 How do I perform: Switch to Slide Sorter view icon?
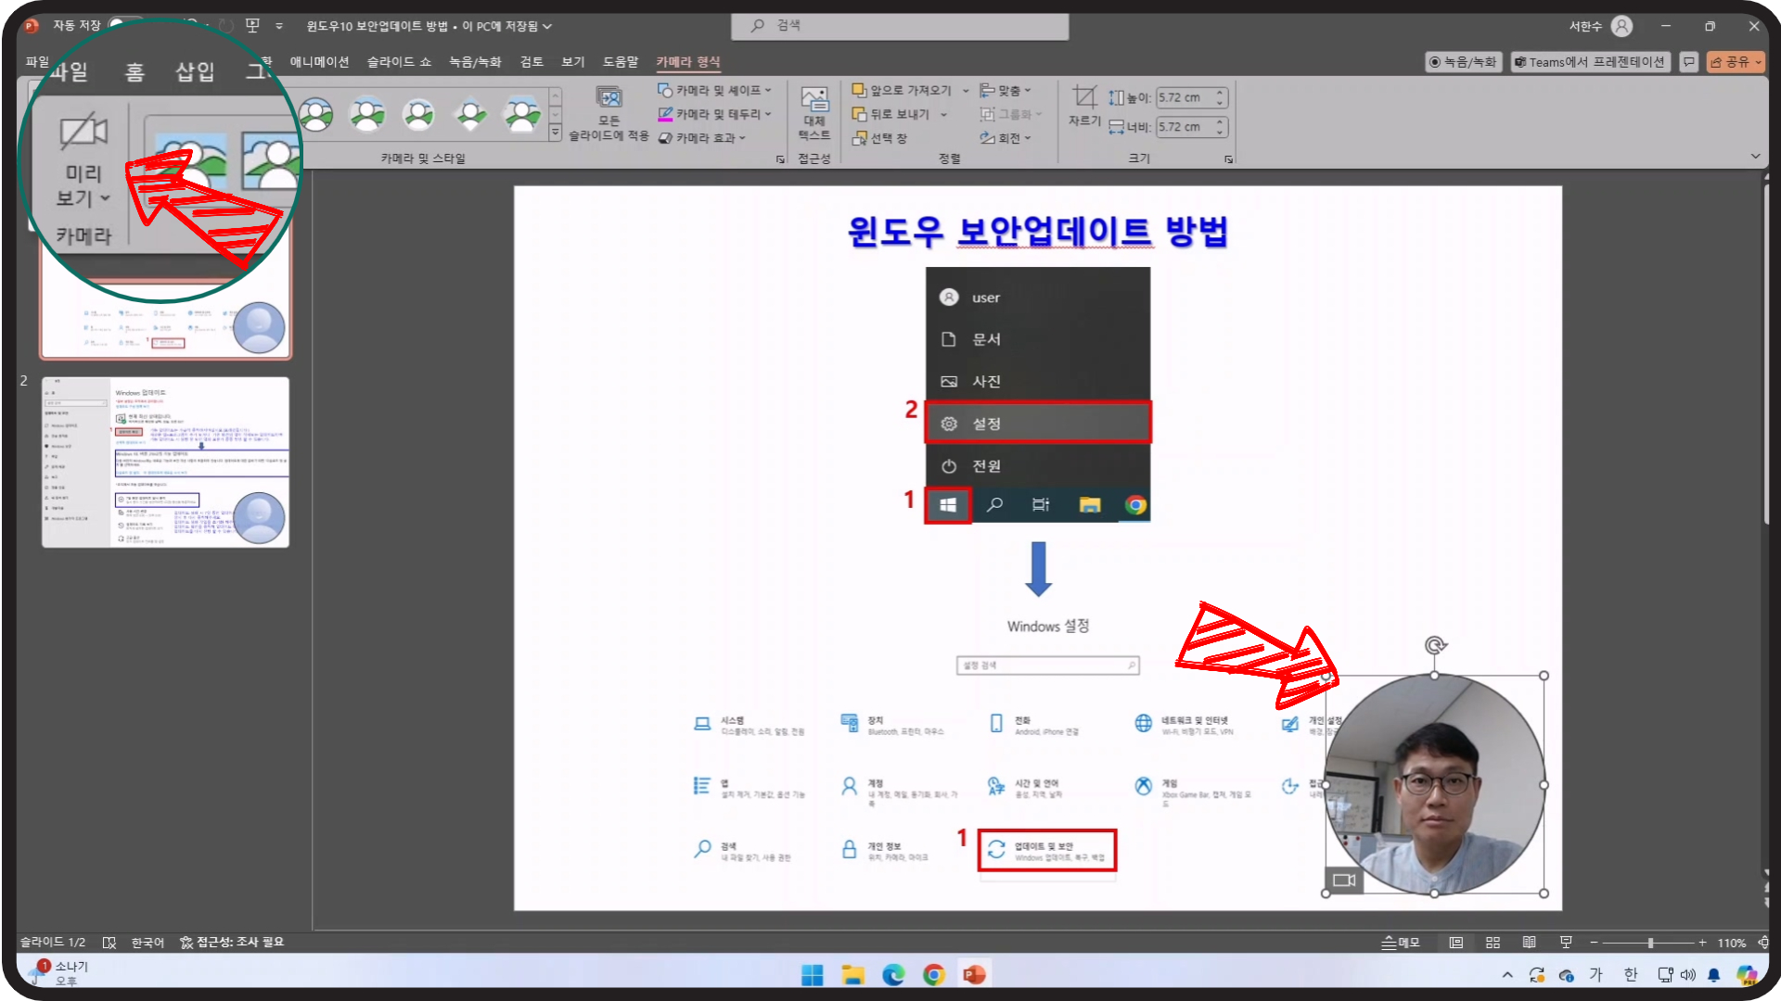pos(1493,943)
